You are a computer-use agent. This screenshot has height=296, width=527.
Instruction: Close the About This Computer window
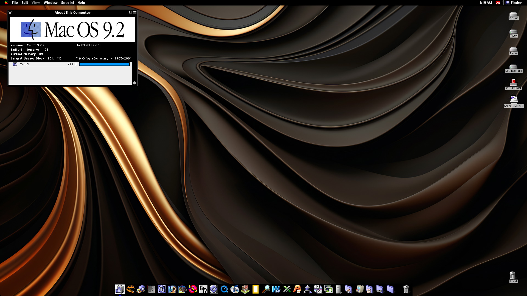pyautogui.click(x=10, y=13)
